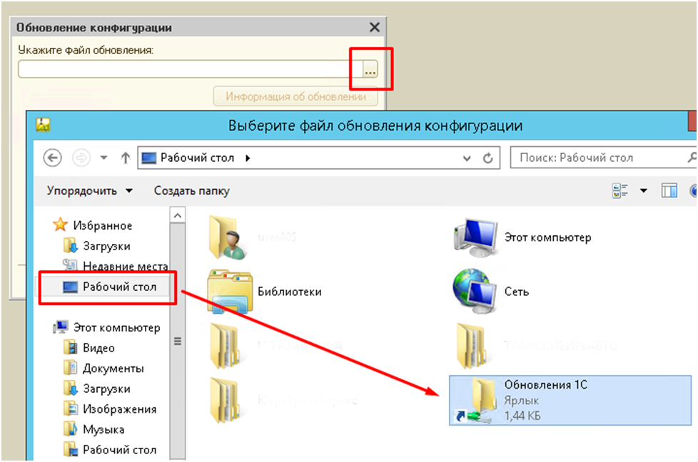Click the navigation pane scrollbar thumb
This screenshot has height=462, width=698.
(178, 341)
